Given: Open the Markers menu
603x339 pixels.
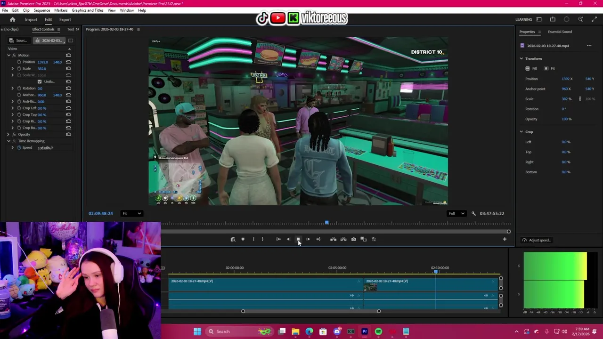Looking at the screenshot, I should (61, 10).
